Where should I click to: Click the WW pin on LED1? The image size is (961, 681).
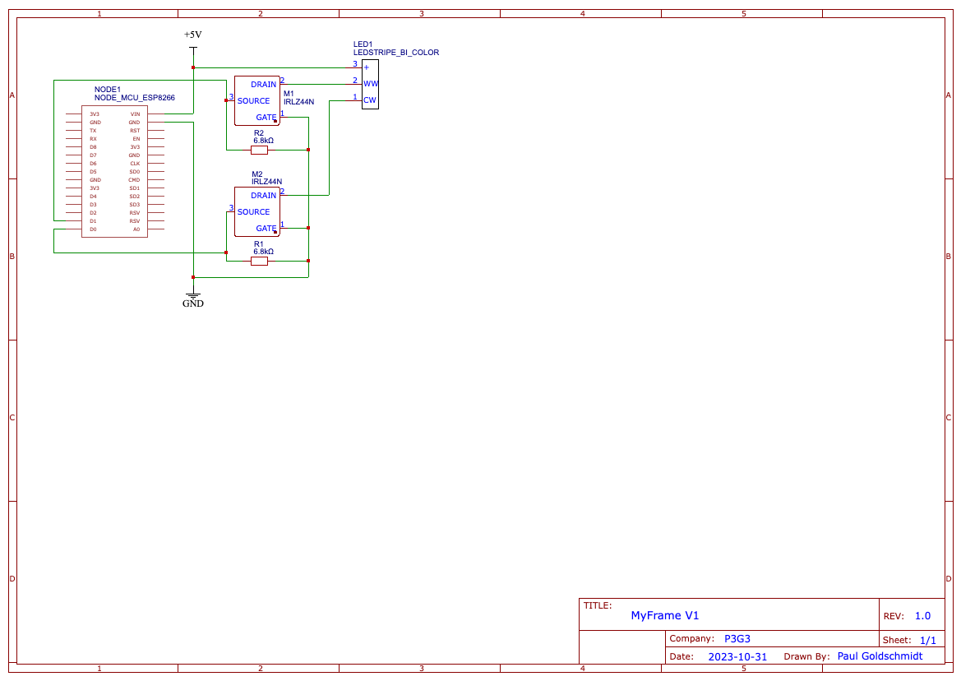(370, 84)
